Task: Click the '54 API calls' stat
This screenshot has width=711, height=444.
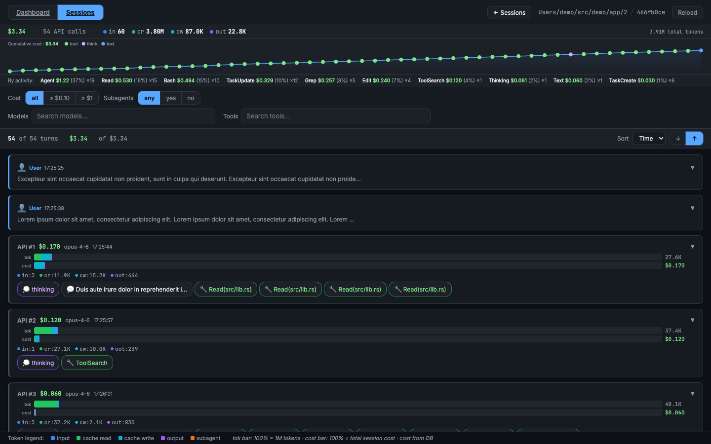Action: point(64,32)
